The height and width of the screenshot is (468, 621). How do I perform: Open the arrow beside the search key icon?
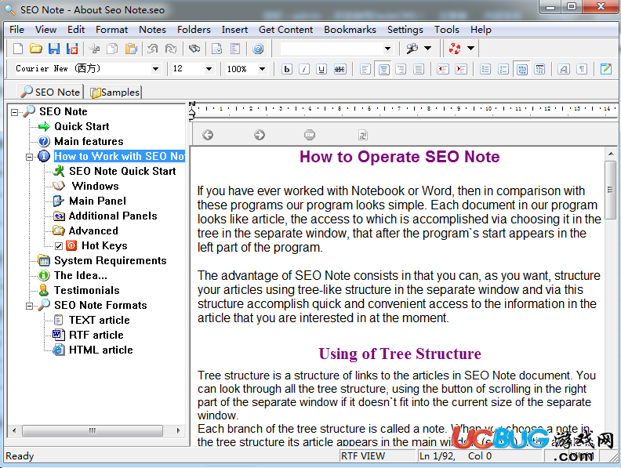point(428,49)
